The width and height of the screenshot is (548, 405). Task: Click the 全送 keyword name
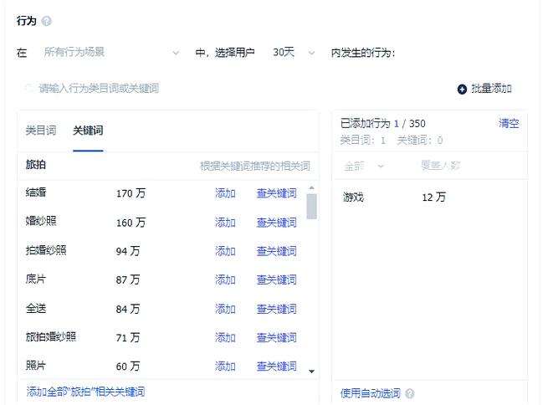[x=36, y=308]
